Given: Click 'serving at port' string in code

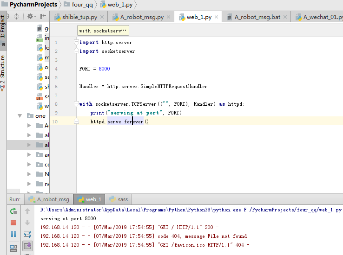Looking at the screenshot, I should [x=134, y=113].
